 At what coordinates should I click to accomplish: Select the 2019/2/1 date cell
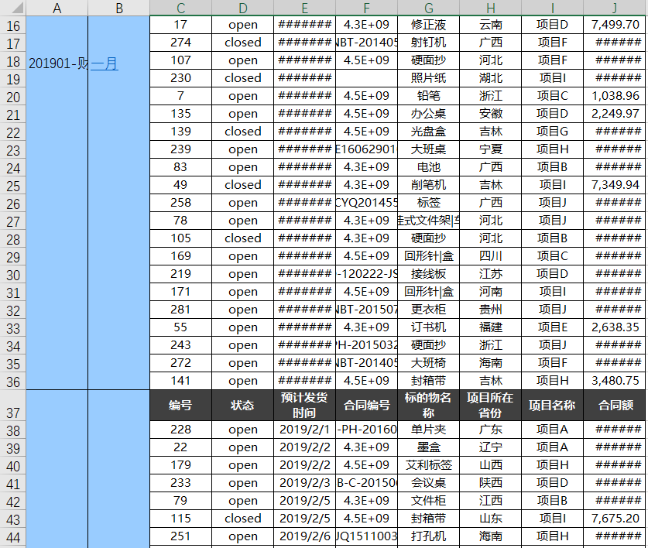[x=304, y=429]
